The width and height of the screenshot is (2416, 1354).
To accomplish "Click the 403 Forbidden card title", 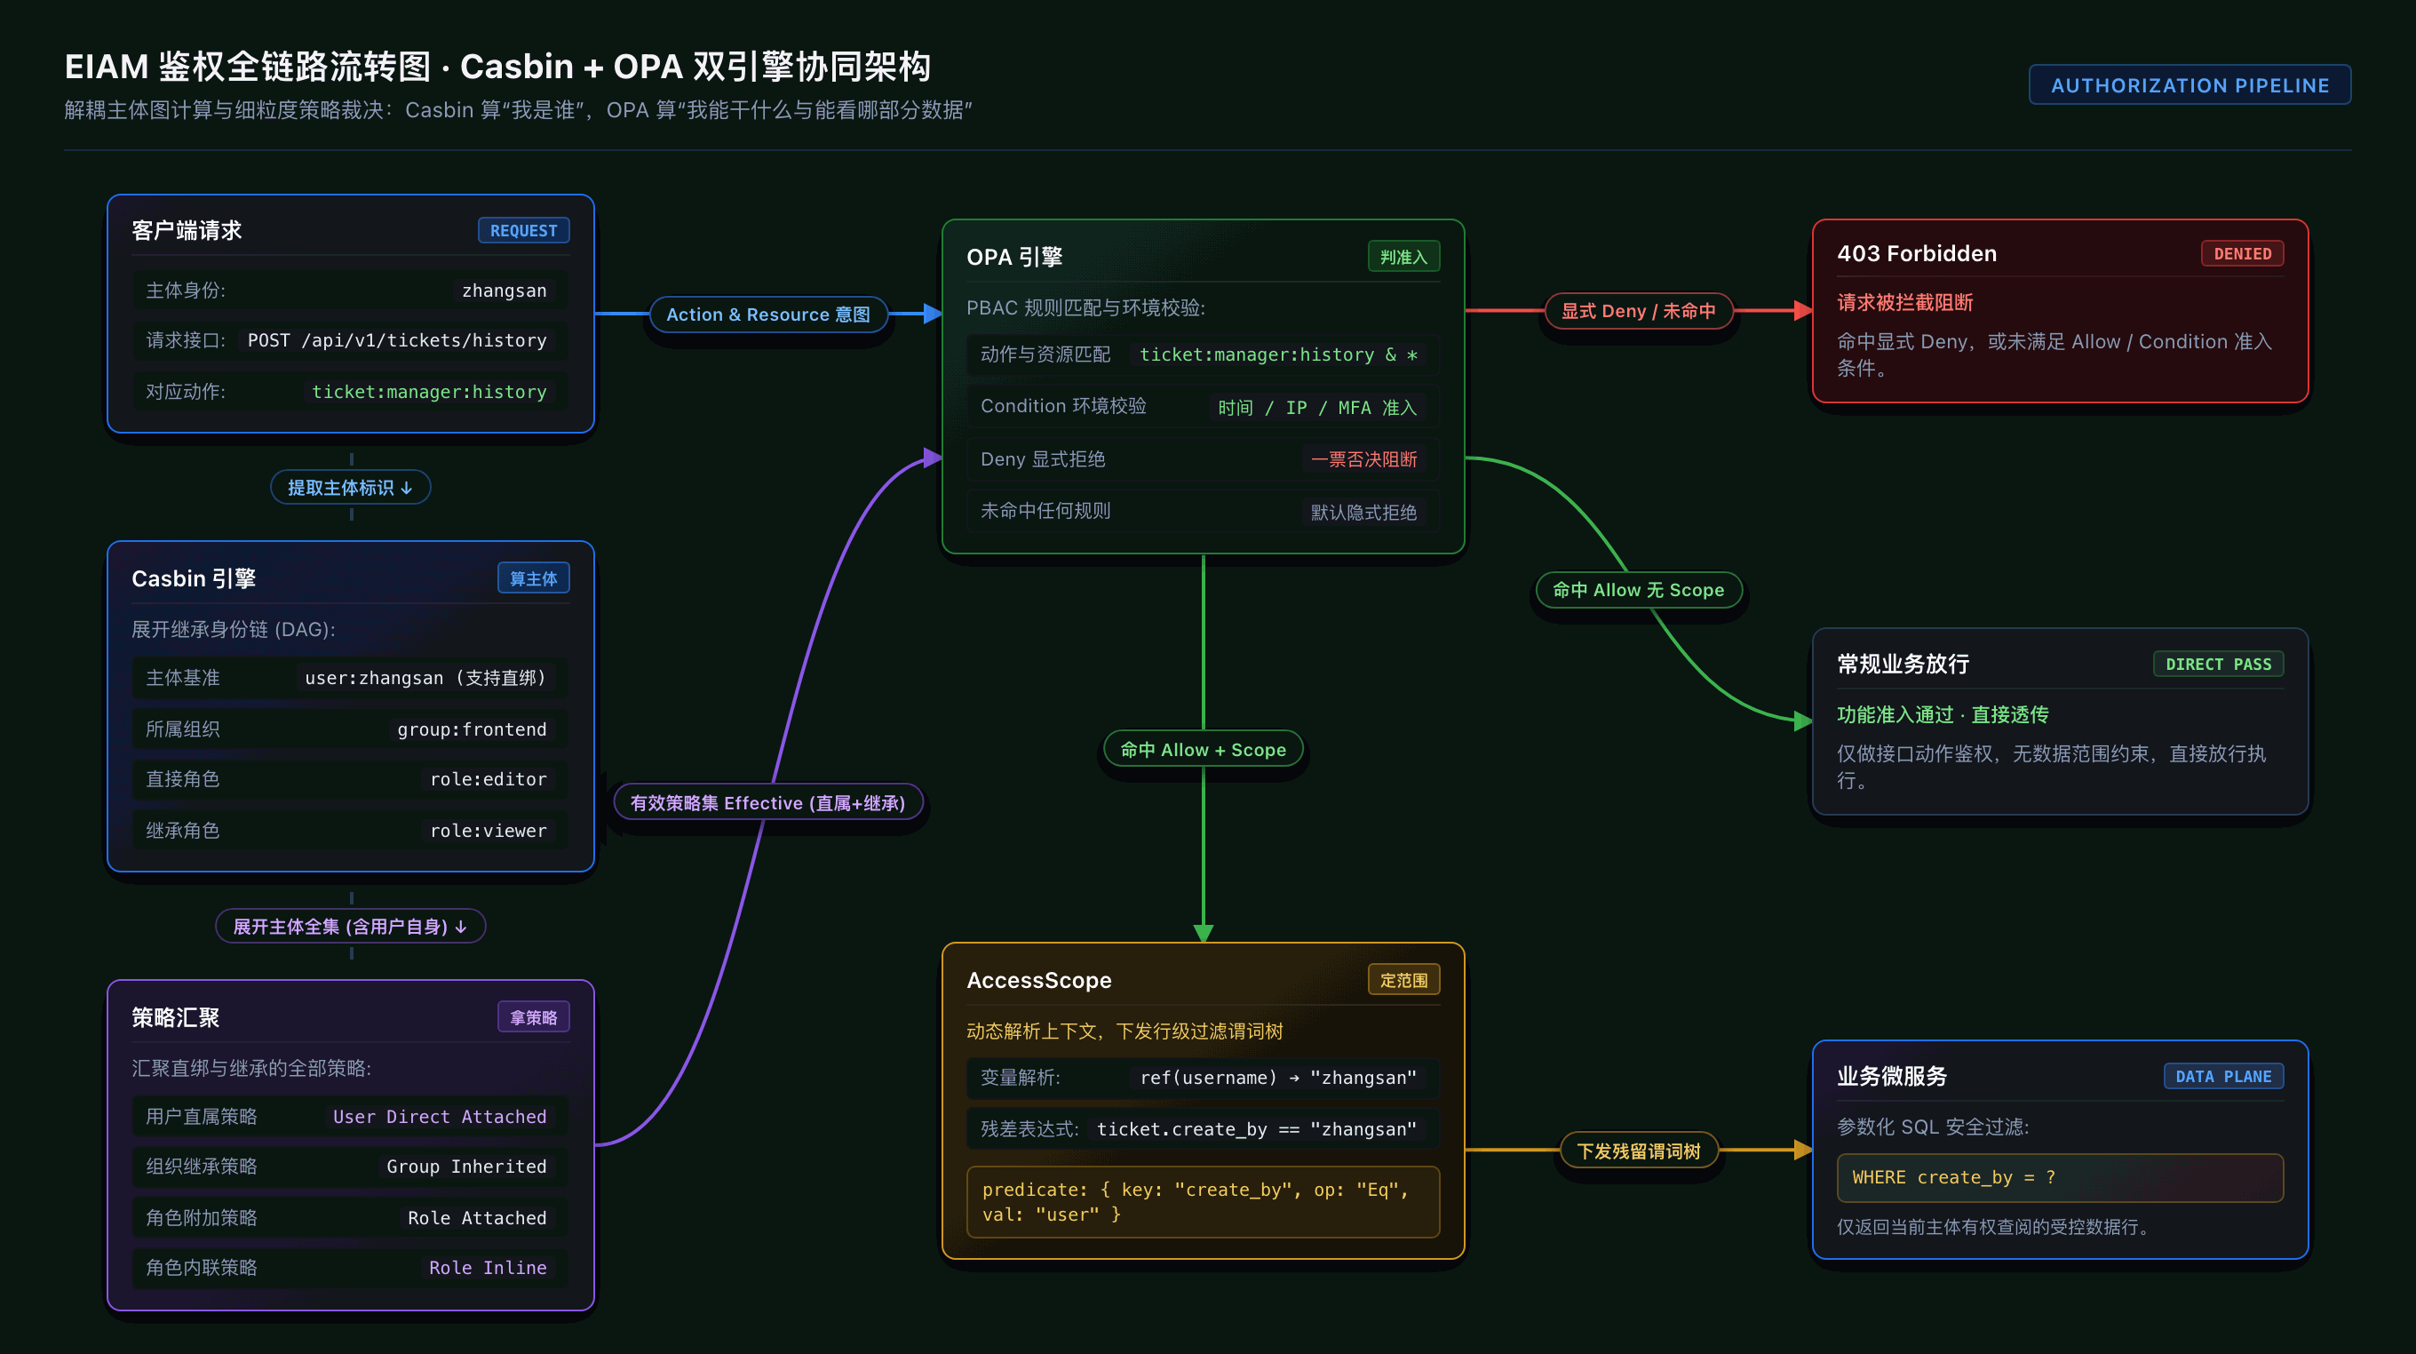I will tap(1916, 253).
